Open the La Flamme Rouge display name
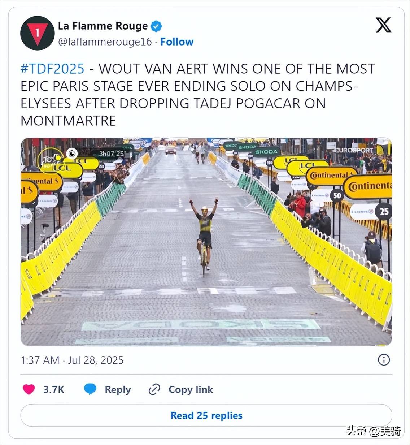This screenshot has height=445, width=410. [103, 26]
